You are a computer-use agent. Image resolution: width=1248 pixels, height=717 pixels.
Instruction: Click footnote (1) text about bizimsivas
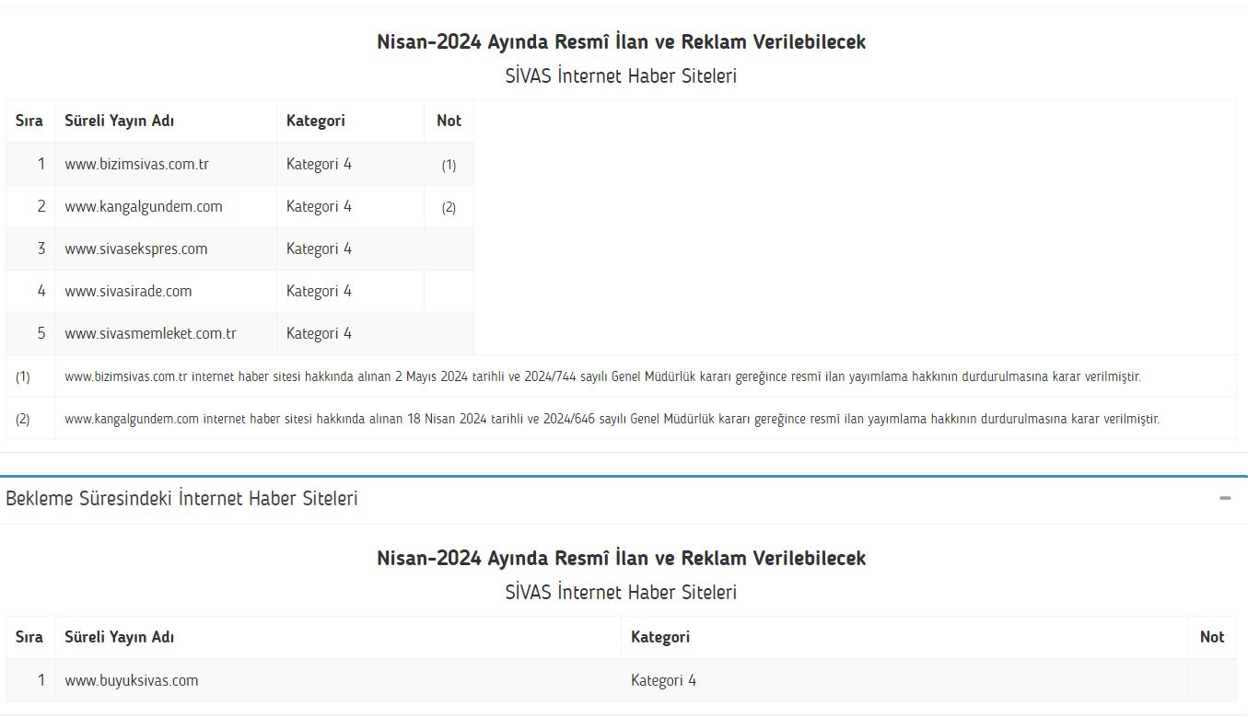[602, 376]
